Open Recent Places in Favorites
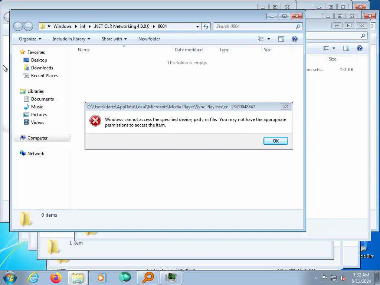 [x=45, y=76]
